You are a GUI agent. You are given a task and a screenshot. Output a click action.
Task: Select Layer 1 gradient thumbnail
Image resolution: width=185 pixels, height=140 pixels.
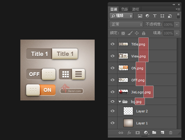pyautogui.click(x=128, y=123)
